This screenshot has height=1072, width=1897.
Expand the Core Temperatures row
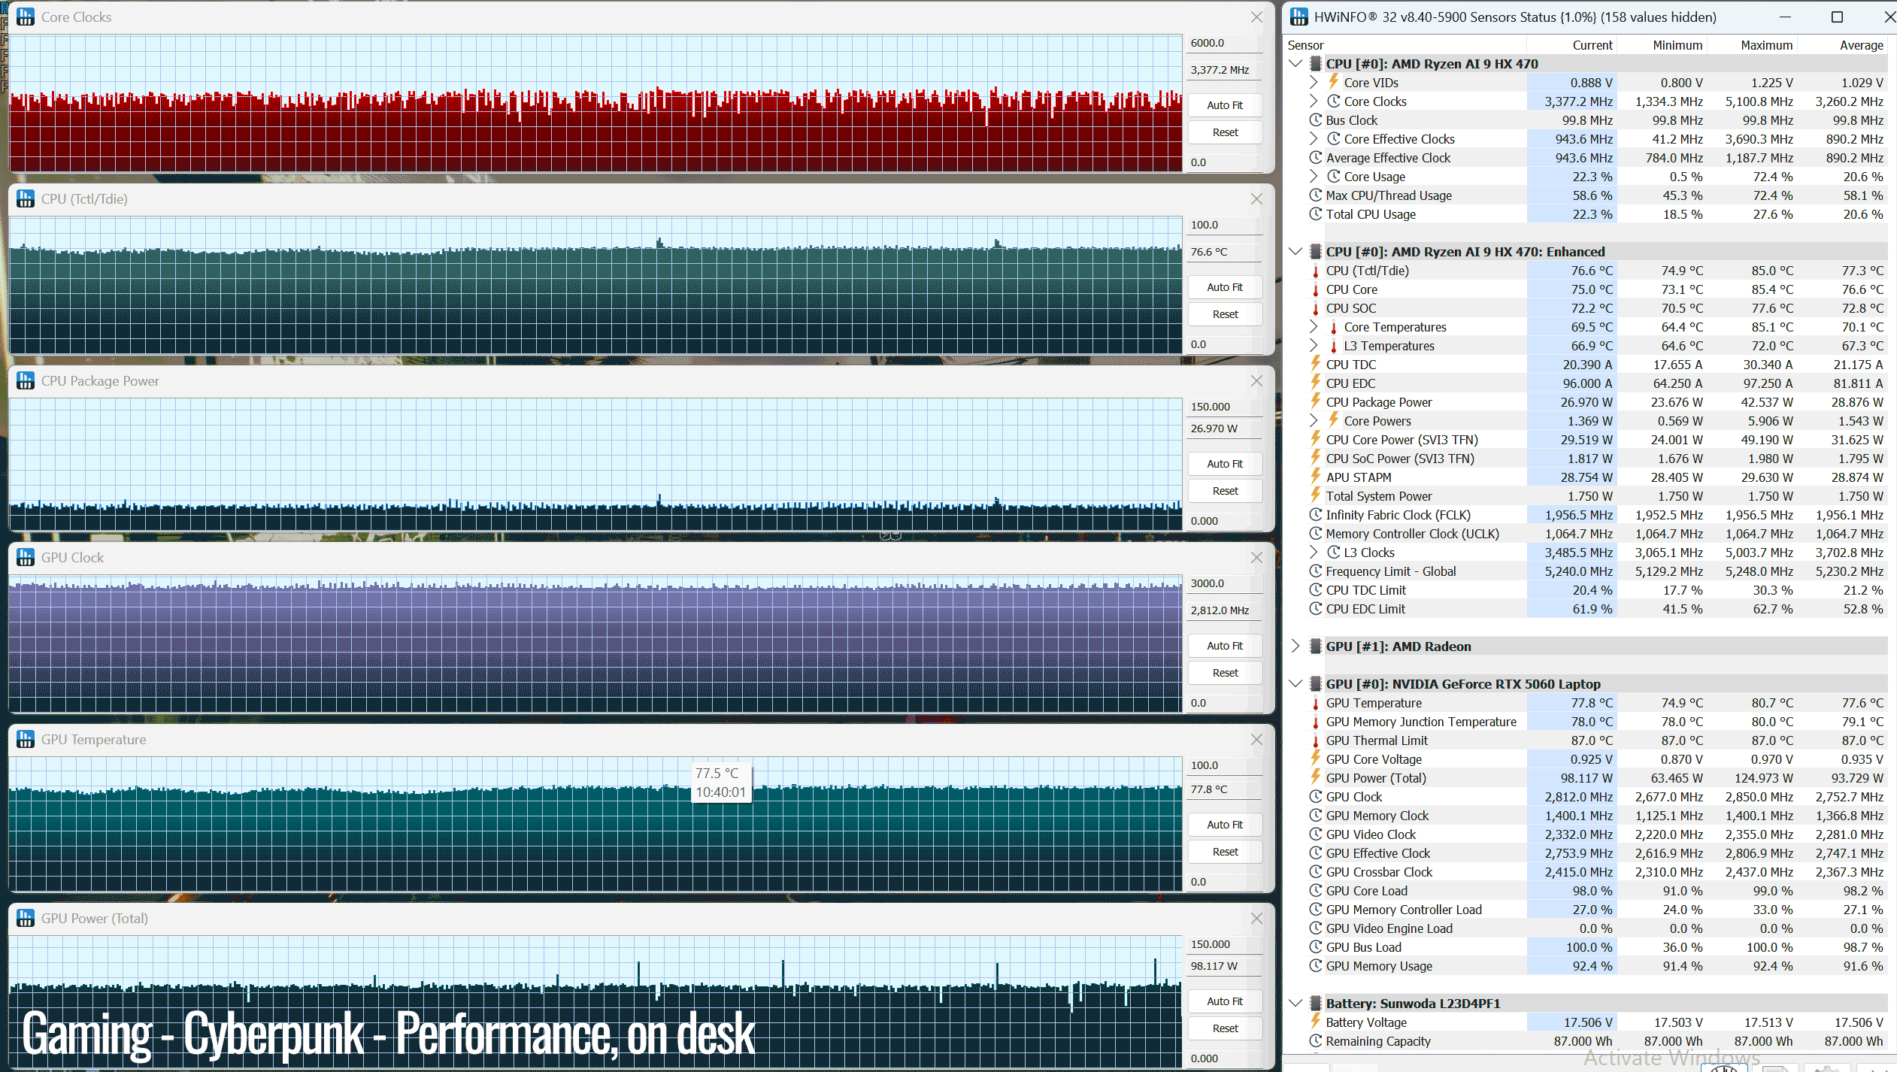tap(1314, 327)
